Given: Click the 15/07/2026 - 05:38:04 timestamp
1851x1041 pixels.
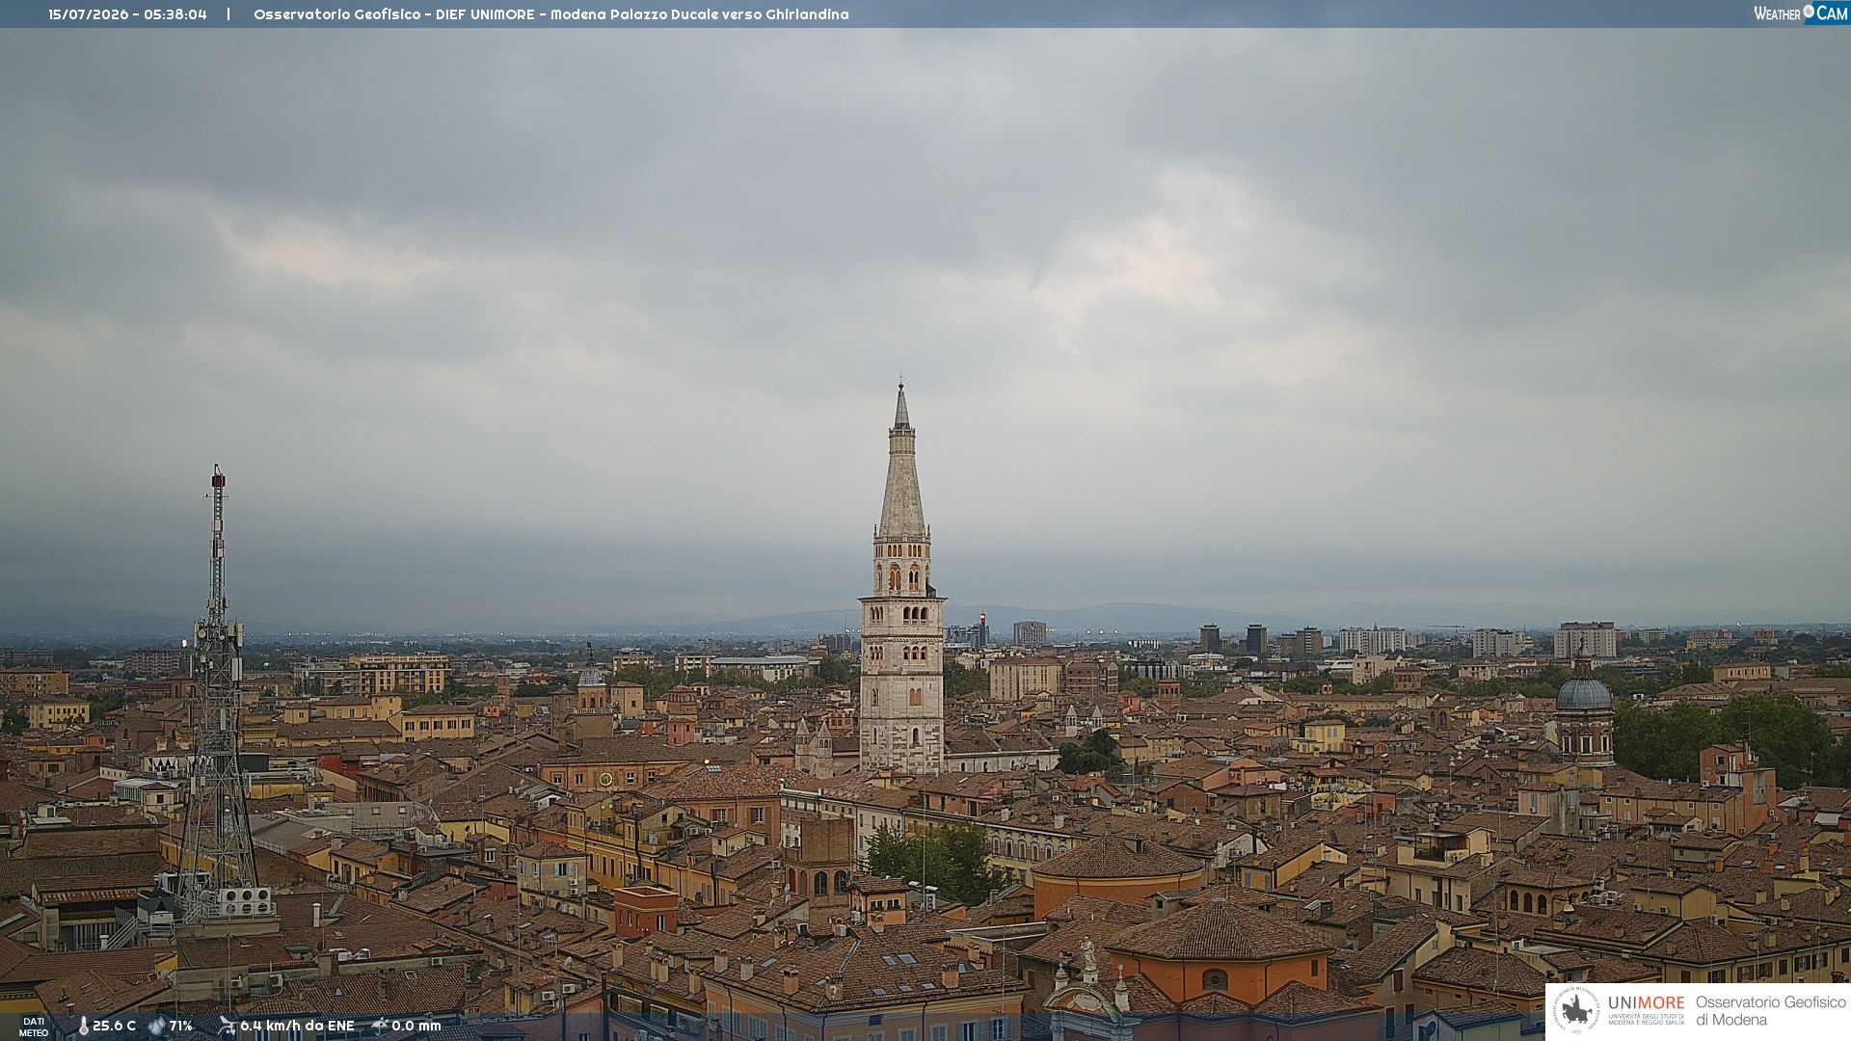Looking at the screenshot, I should coord(127,14).
